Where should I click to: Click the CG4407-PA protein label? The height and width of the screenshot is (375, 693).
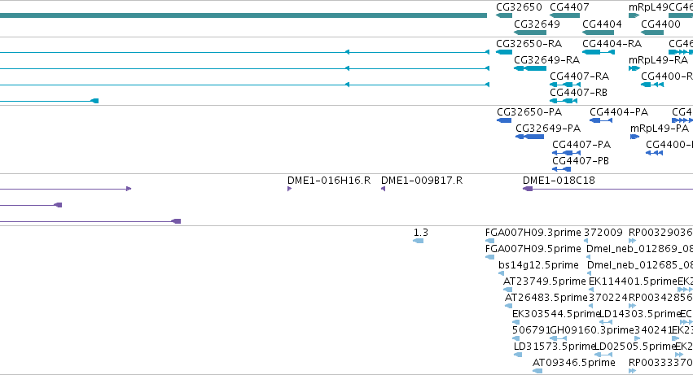click(x=581, y=145)
